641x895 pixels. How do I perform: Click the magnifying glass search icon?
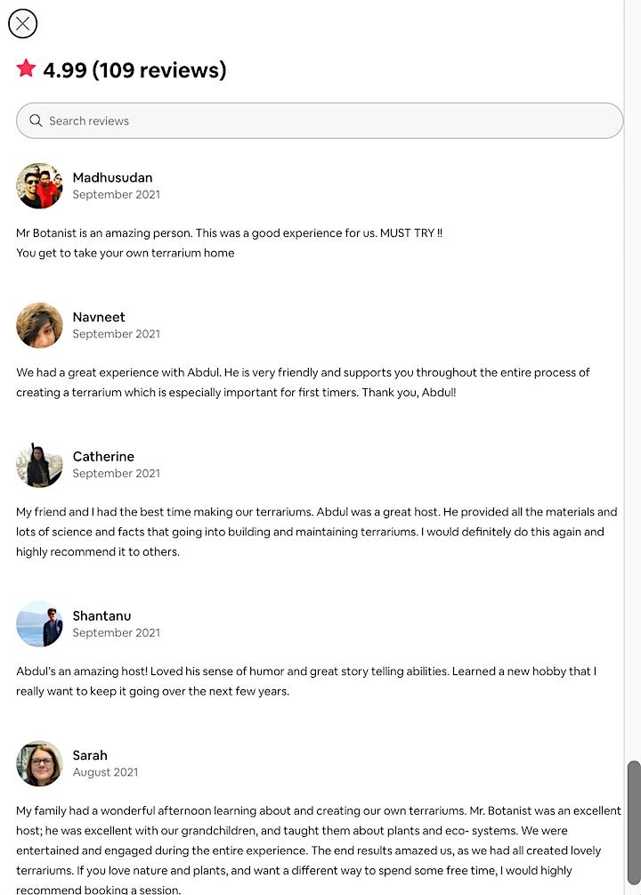36,121
